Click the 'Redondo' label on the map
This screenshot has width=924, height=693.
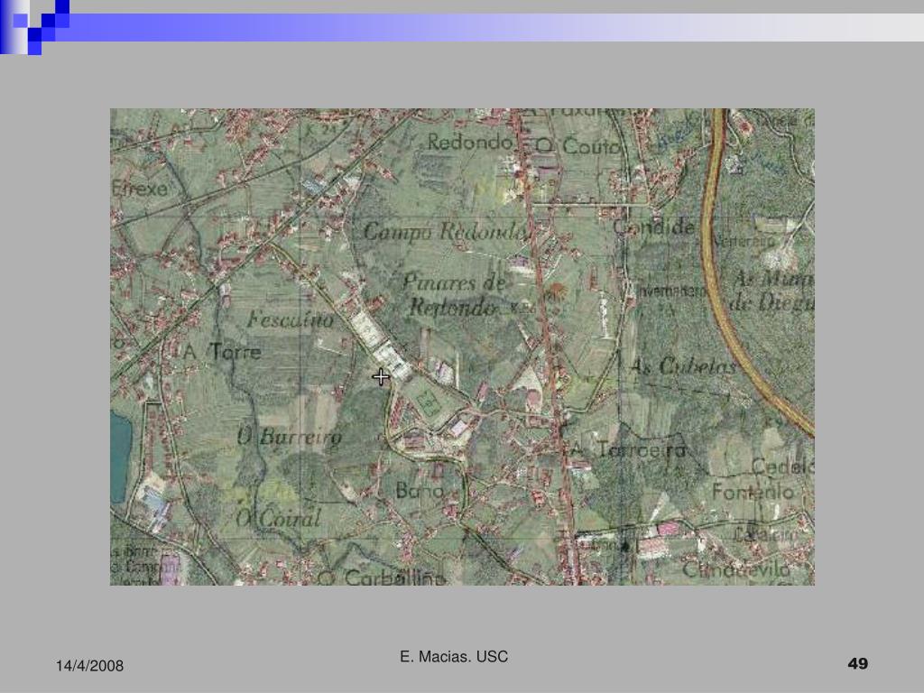tap(469, 142)
